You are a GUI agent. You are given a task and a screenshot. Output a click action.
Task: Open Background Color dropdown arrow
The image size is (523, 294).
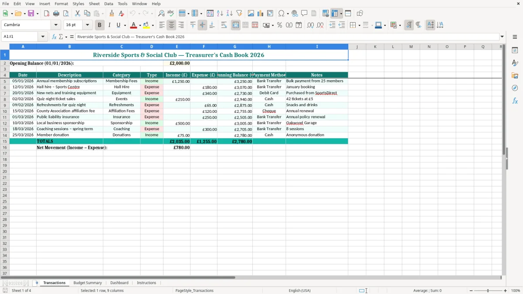pyautogui.click(x=153, y=26)
